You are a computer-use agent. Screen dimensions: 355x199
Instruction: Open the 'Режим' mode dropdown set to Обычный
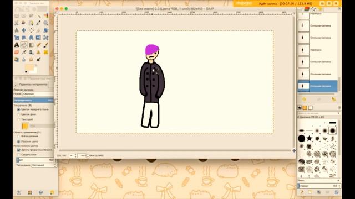coord(38,93)
